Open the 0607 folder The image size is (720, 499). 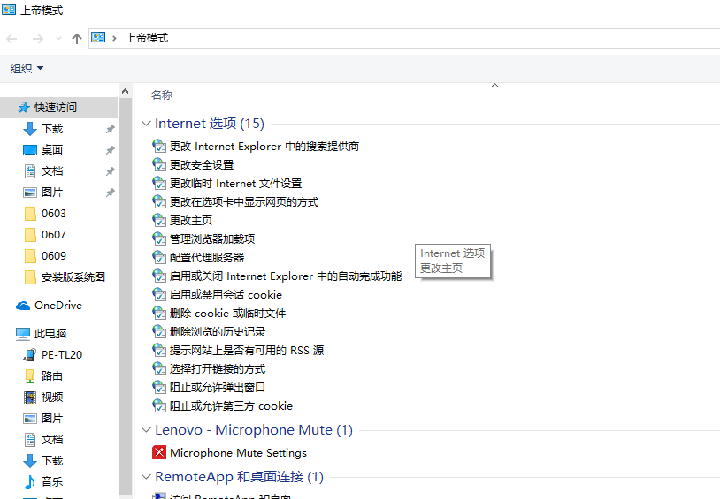pos(54,235)
